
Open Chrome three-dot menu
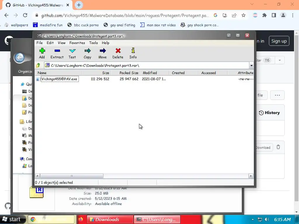(293, 15)
